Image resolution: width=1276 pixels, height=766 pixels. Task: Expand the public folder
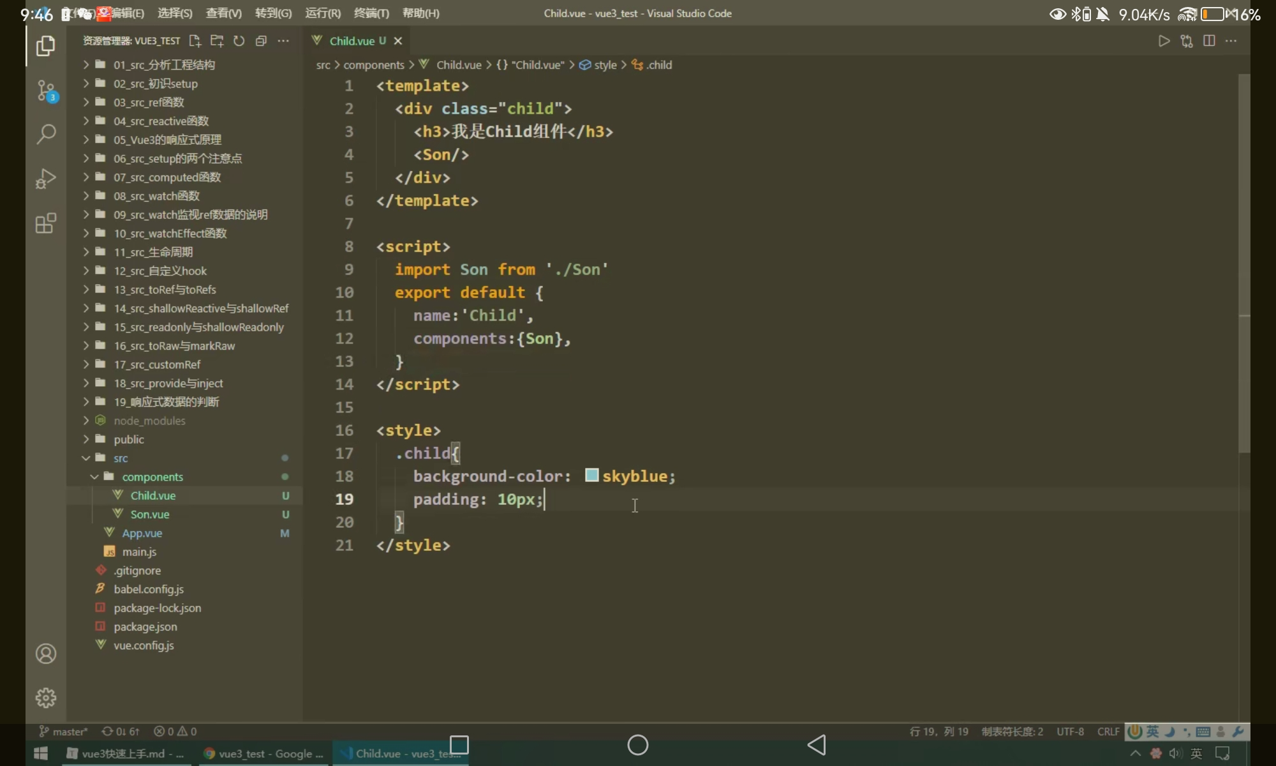128,439
